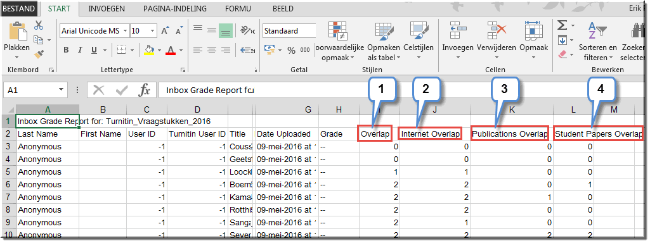Image resolution: width=650 pixels, height=243 pixels.
Task: Toggle Bold formatting
Action: click(67, 50)
